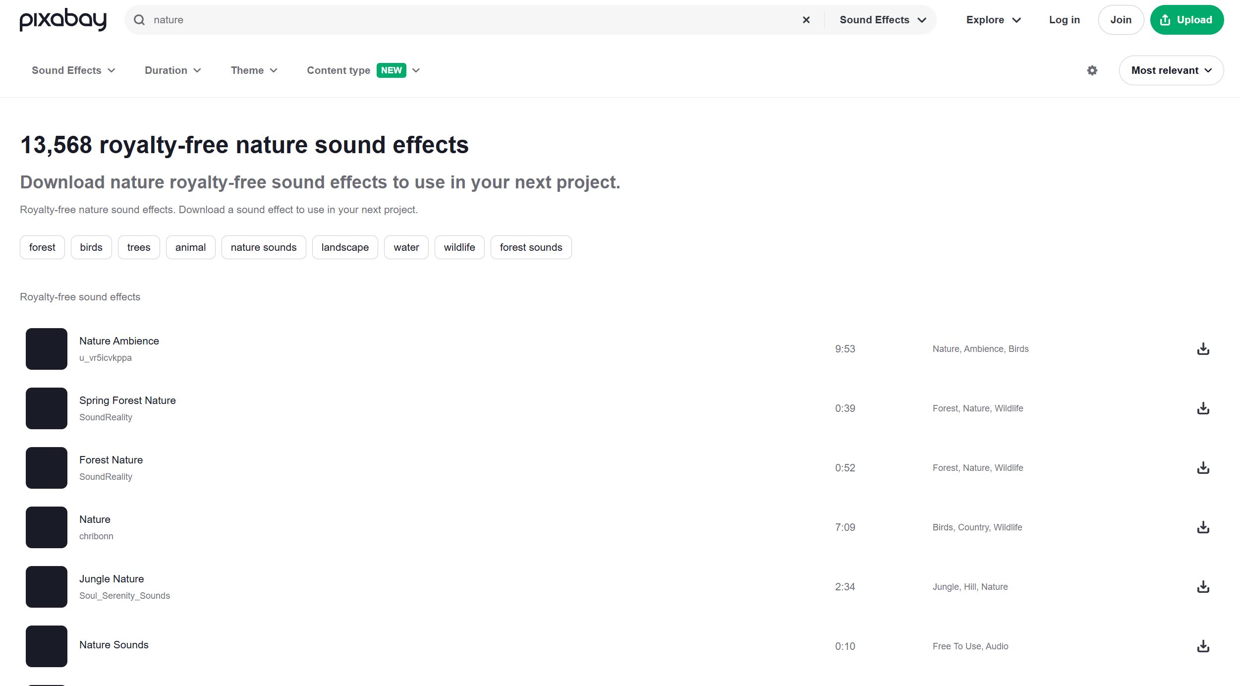Download the Nature Sounds clip
The image size is (1240, 686).
[x=1203, y=646]
